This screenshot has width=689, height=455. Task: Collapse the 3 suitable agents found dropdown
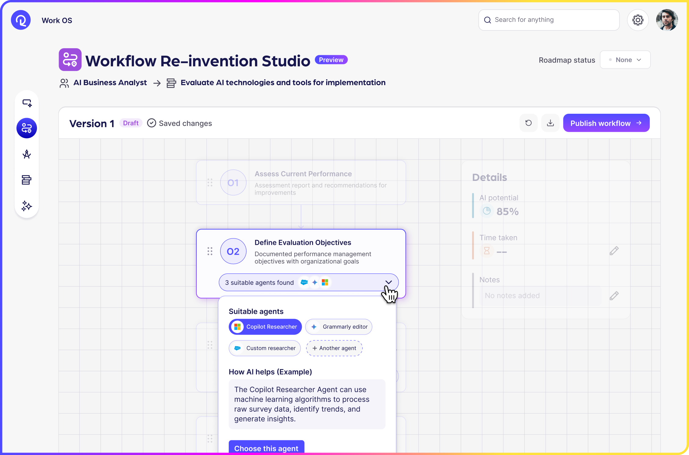[x=388, y=282]
